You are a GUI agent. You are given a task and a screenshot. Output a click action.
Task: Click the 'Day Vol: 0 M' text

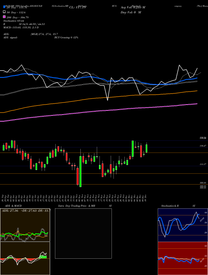(x=131, y=12)
